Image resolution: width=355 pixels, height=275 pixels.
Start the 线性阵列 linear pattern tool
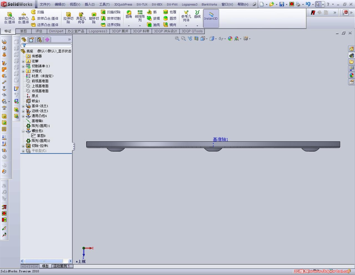point(140,16)
